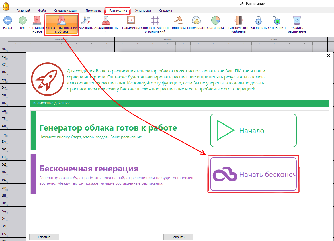
Task: Click the Освободить unlock icon
Action: [277, 21]
